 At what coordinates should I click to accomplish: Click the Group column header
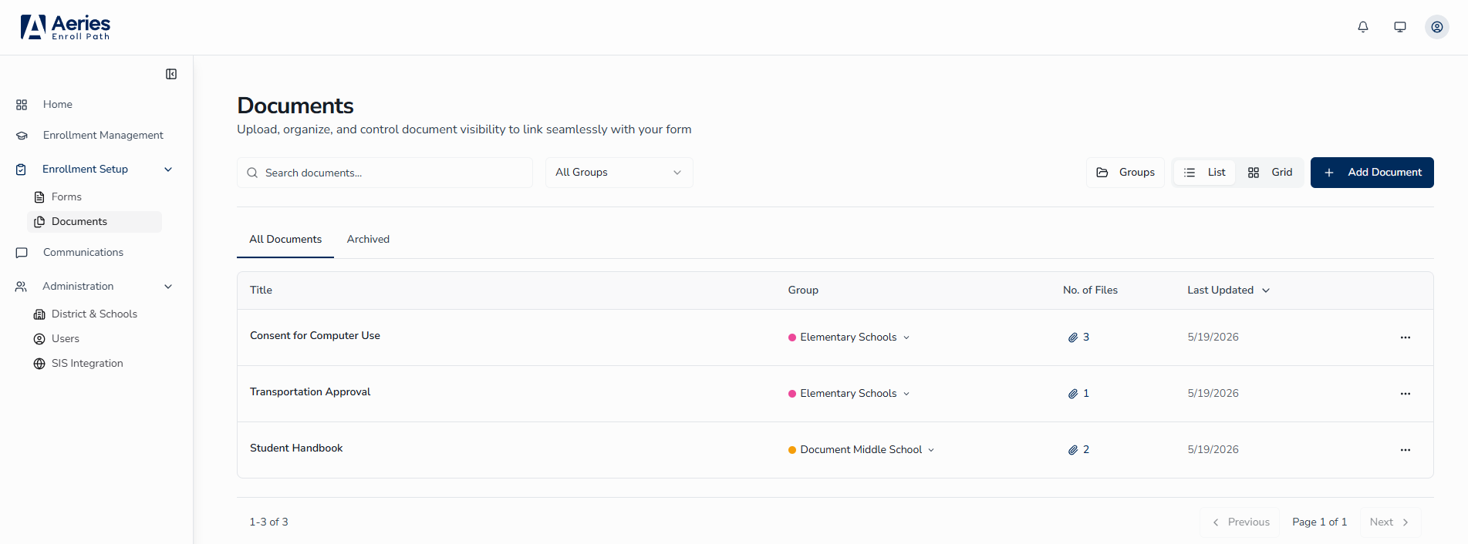pos(803,290)
